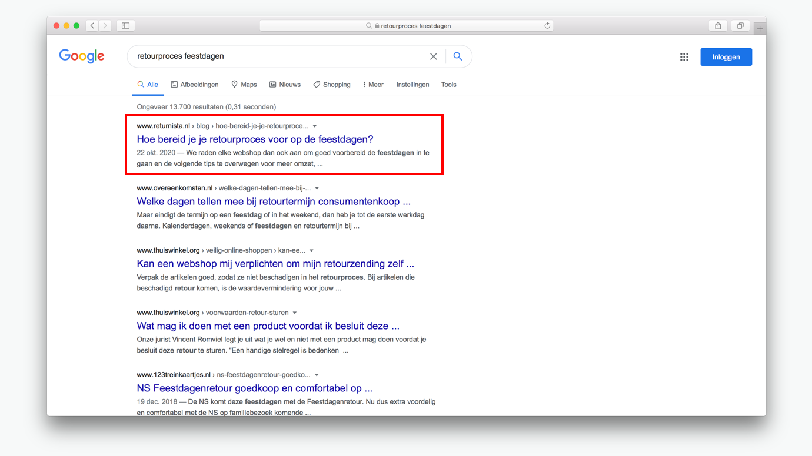Reload the page with the refresh icon
The image size is (812, 456).
pyautogui.click(x=547, y=26)
